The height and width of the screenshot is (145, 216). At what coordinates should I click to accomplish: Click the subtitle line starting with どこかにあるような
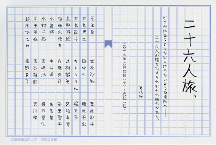pyautogui.click(x=165, y=67)
